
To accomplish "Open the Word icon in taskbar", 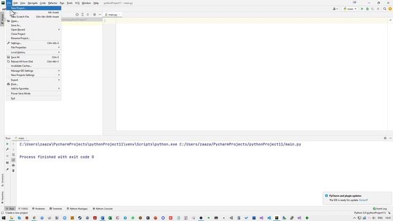I will pyautogui.click(x=103, y=218).
